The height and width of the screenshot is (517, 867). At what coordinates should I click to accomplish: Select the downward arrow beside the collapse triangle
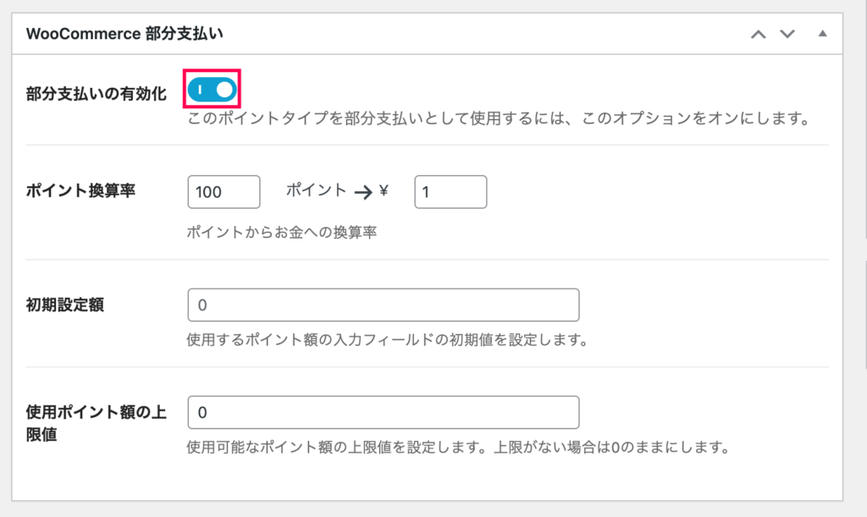788,34
